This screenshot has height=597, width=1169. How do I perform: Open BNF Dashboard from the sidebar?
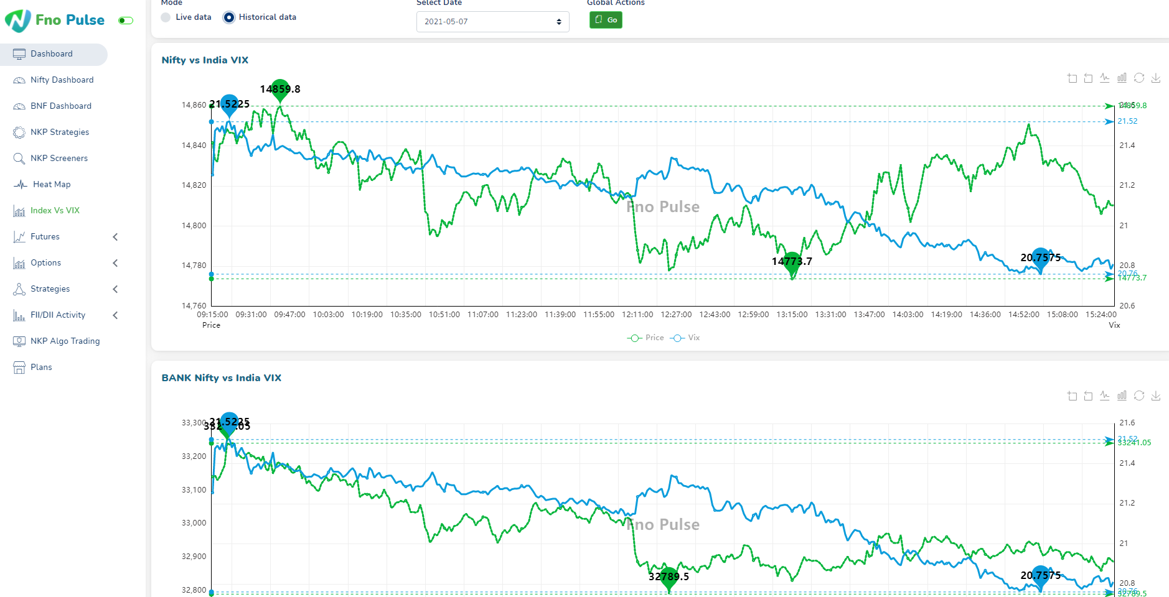coord(61,106)
